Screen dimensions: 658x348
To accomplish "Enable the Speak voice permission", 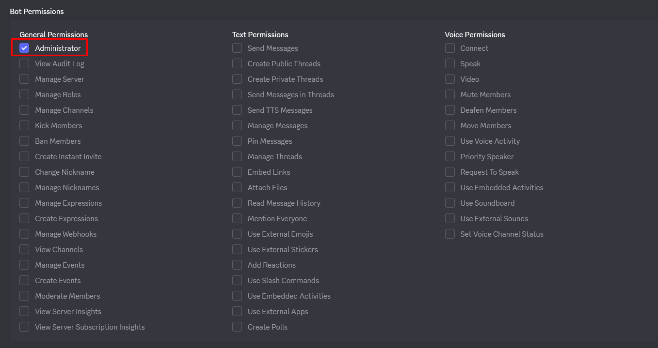I will pos(450,64).
